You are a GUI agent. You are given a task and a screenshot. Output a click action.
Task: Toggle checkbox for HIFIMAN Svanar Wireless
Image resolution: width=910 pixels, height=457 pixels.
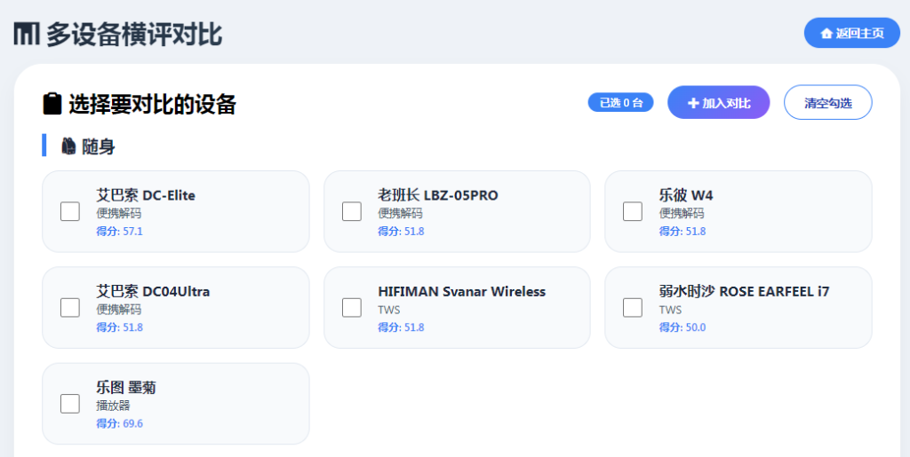tap(352, 308)
